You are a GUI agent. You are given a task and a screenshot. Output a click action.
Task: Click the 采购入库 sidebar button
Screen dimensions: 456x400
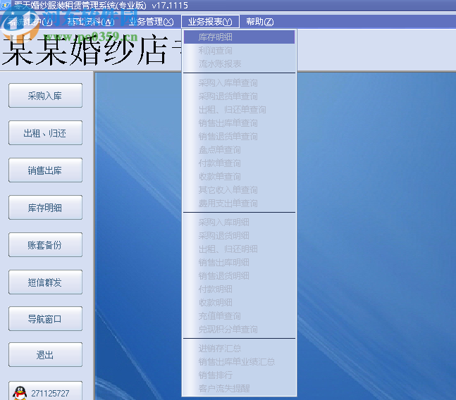[45, 96]
